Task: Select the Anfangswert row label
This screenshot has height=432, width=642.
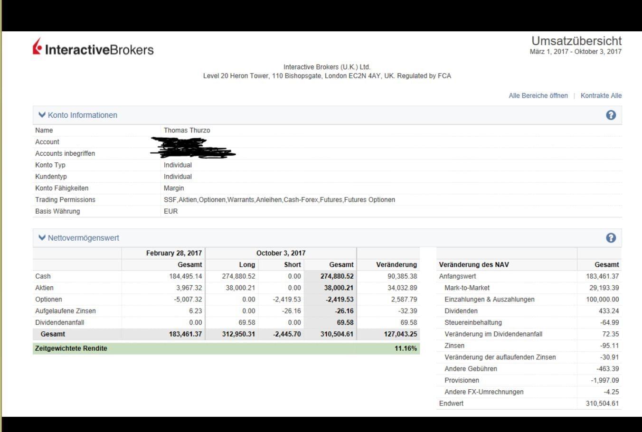Action: coord(457,276)
